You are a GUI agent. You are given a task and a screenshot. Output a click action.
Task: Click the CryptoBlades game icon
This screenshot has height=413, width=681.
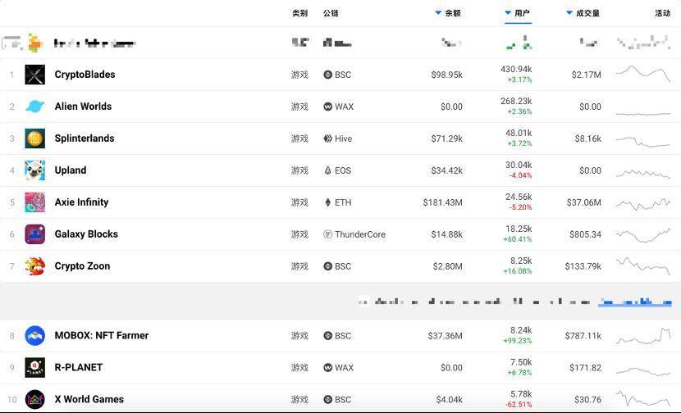pyautogui.click(x=34, y=75)
